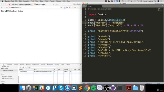
Task: Click the Chrome back arrow
Action: 2,7
